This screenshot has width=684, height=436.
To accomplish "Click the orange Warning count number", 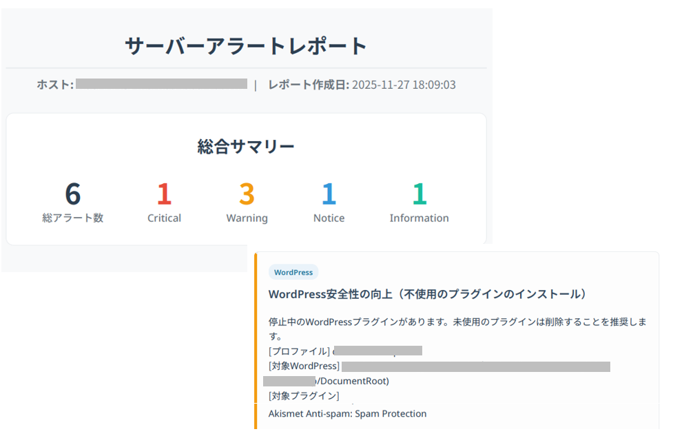I will tap(247, 194).
